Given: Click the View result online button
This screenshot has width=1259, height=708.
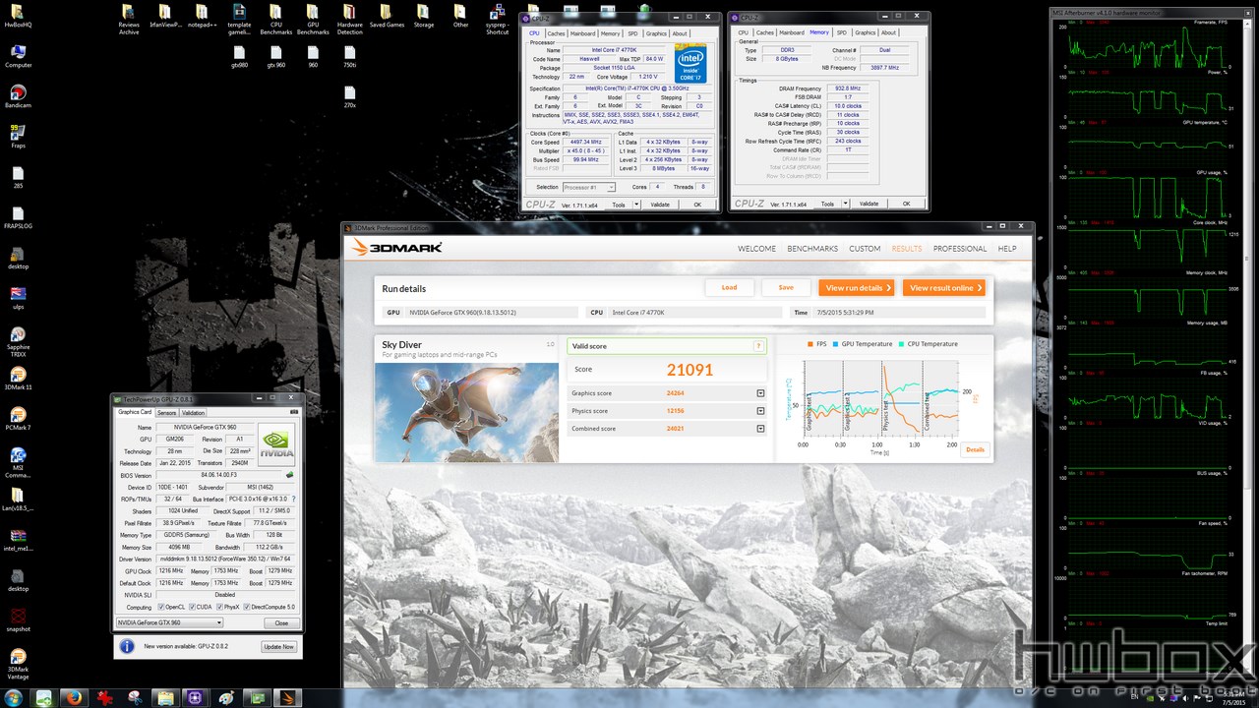Looking at the screenshot, I should click(x=943, y=288).
